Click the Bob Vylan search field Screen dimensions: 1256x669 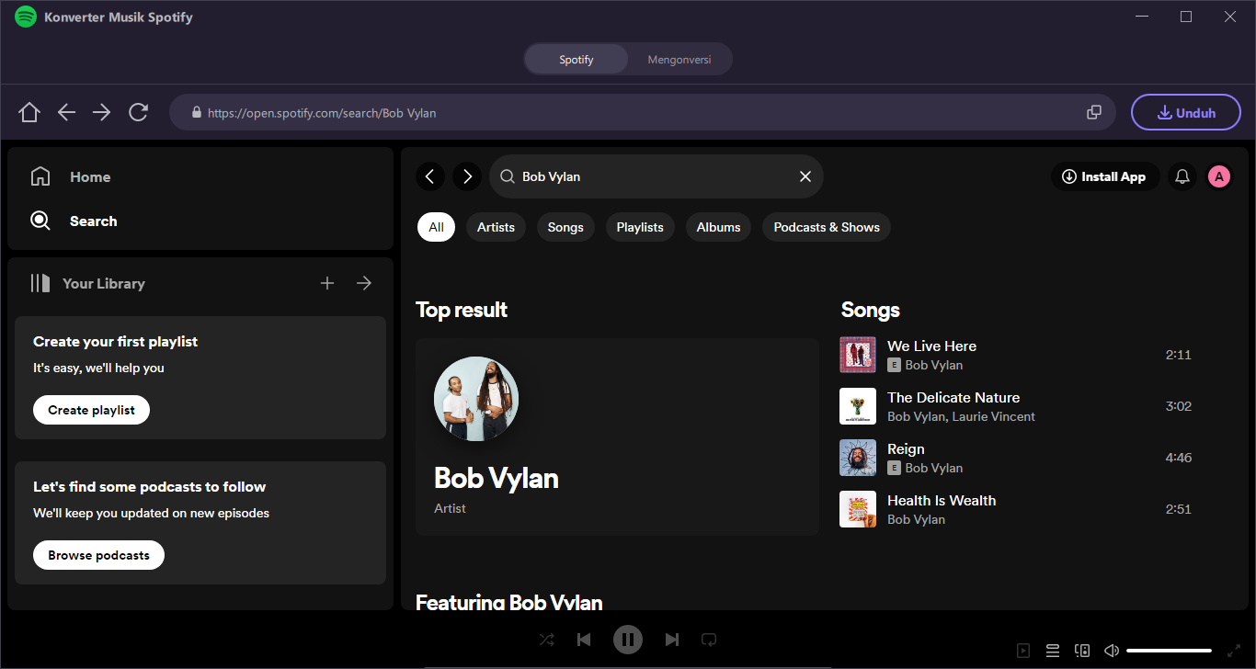657,176
